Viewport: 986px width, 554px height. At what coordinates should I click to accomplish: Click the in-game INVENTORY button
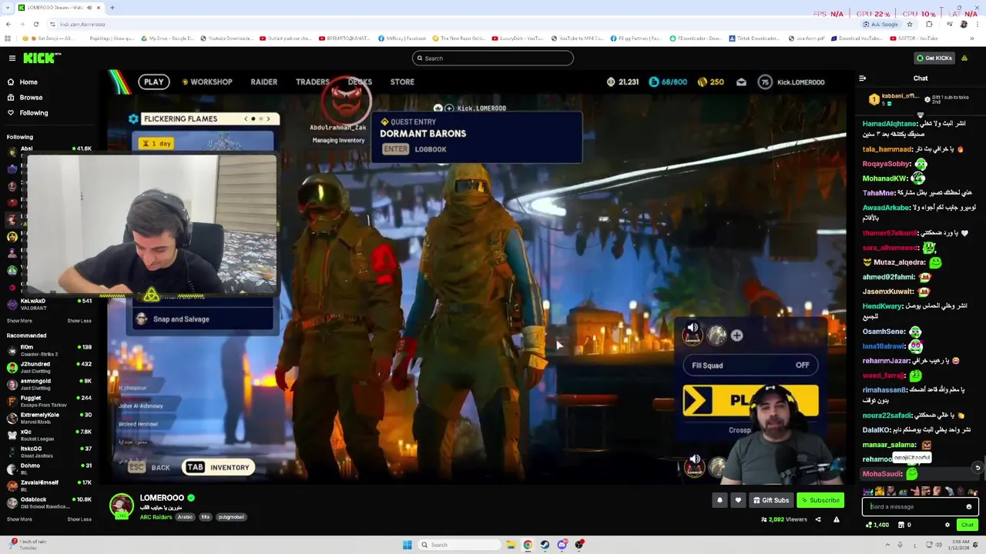(219, 467)
